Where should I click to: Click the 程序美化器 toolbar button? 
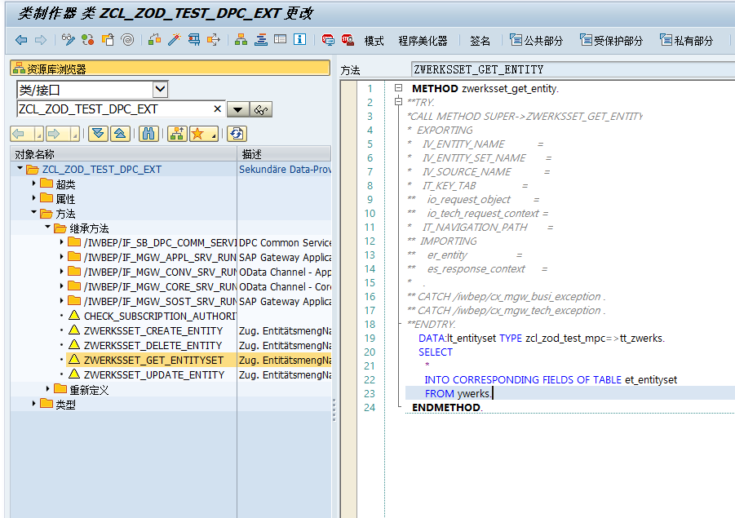coord(423,40)
